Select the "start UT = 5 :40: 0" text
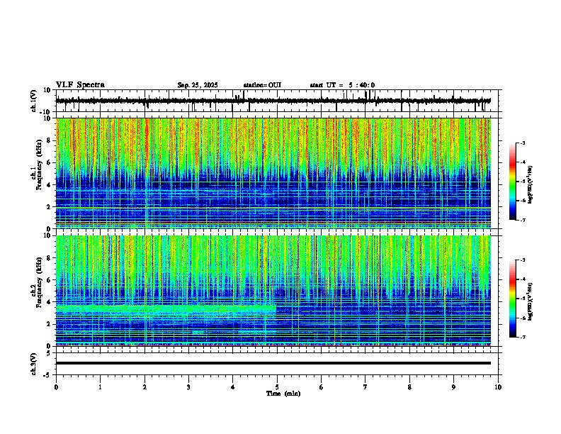The image size is (561, 434). [x=342, y=85]
